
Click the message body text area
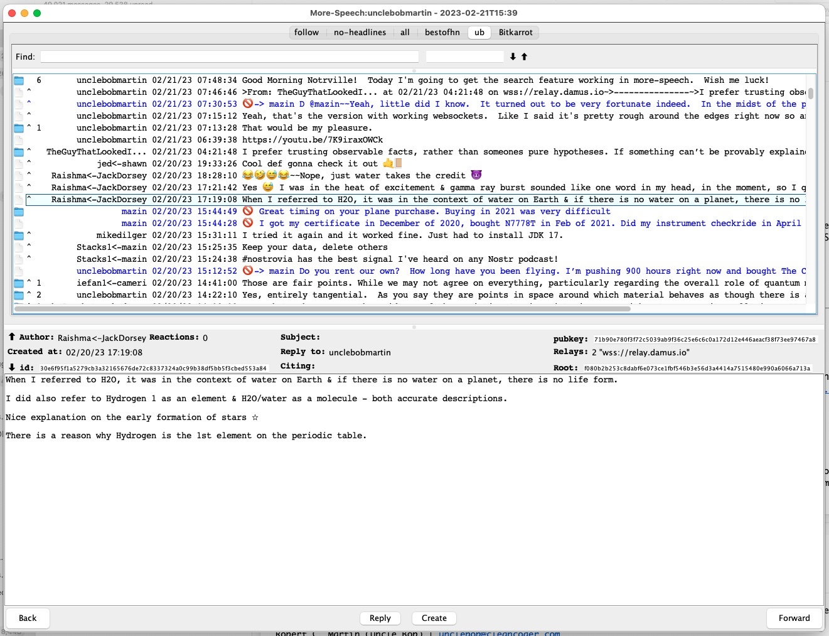414,490
